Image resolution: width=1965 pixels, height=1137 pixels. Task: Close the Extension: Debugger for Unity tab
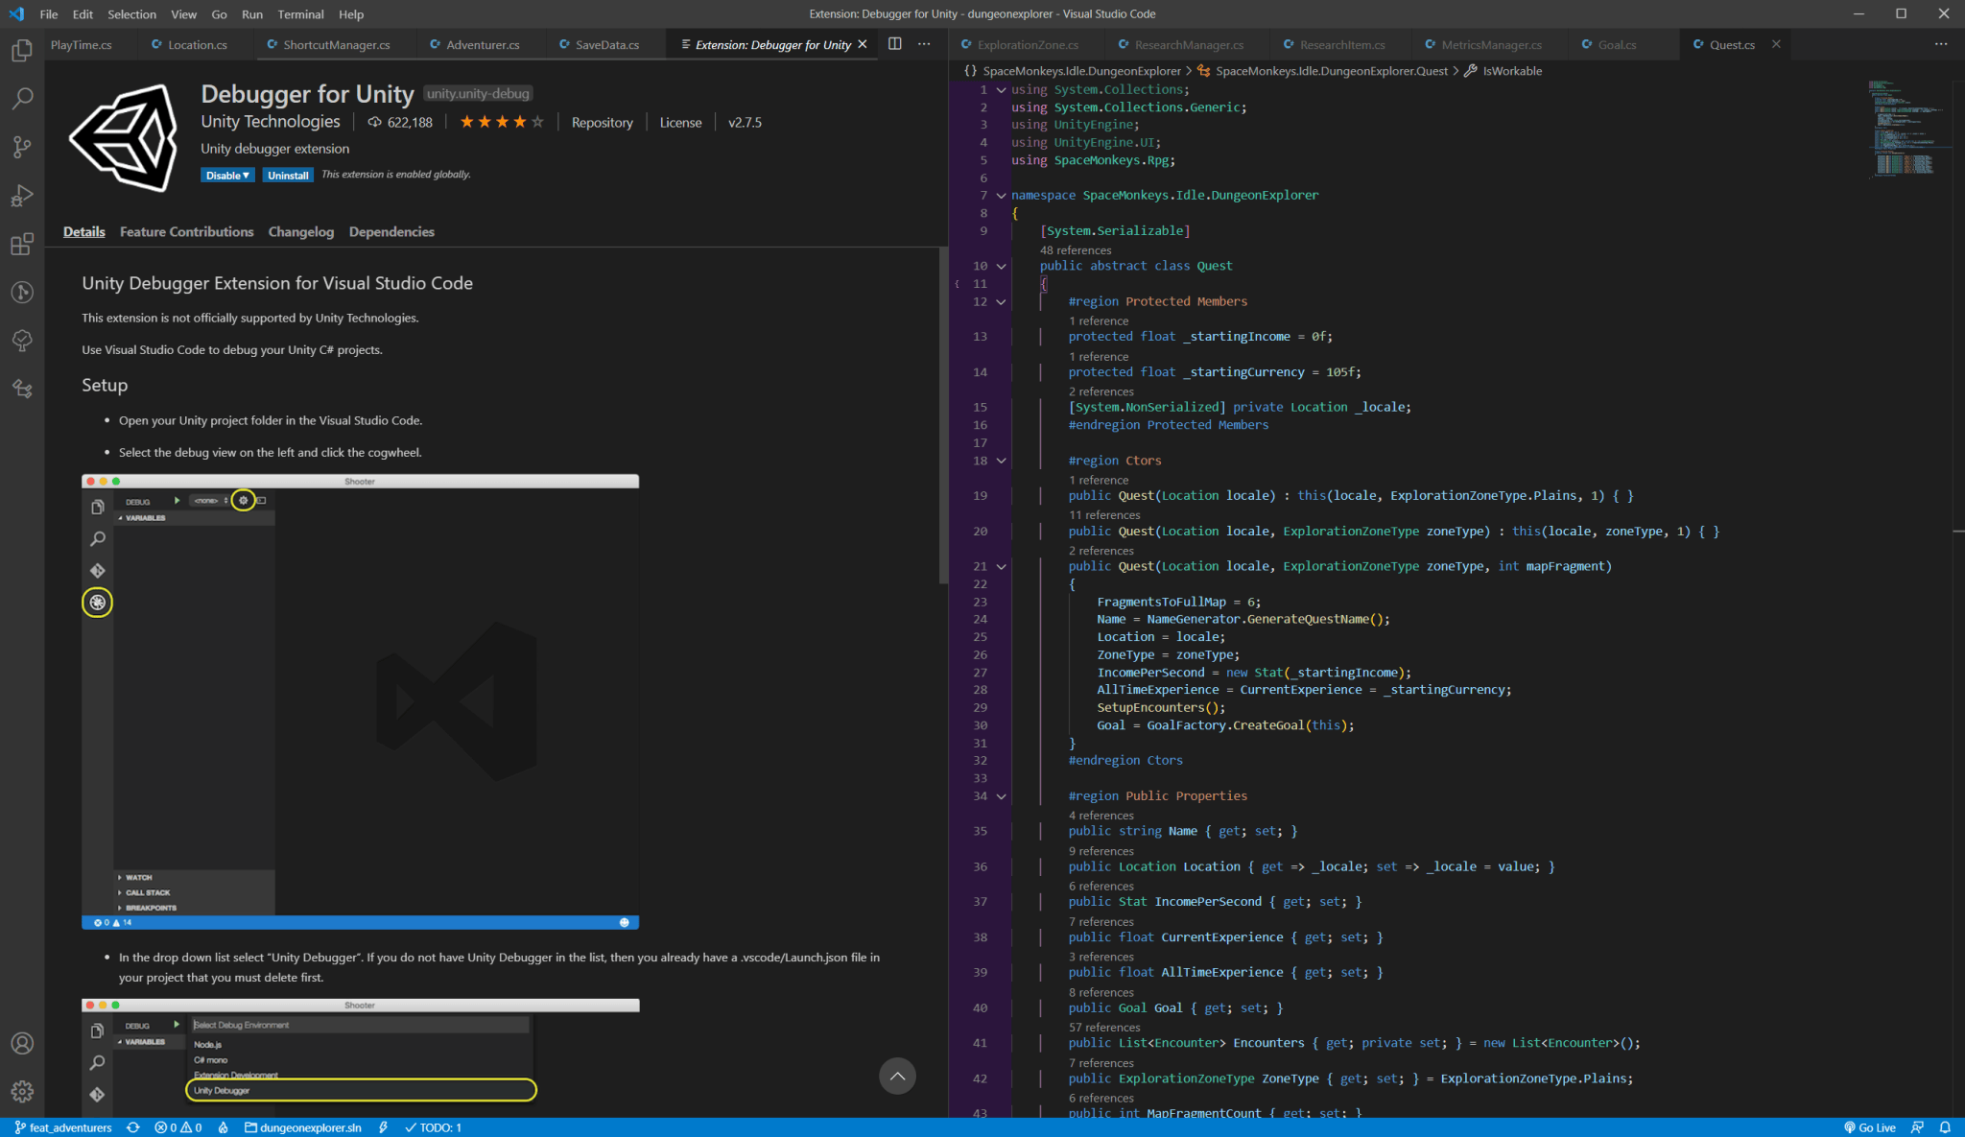click(863, 44)
